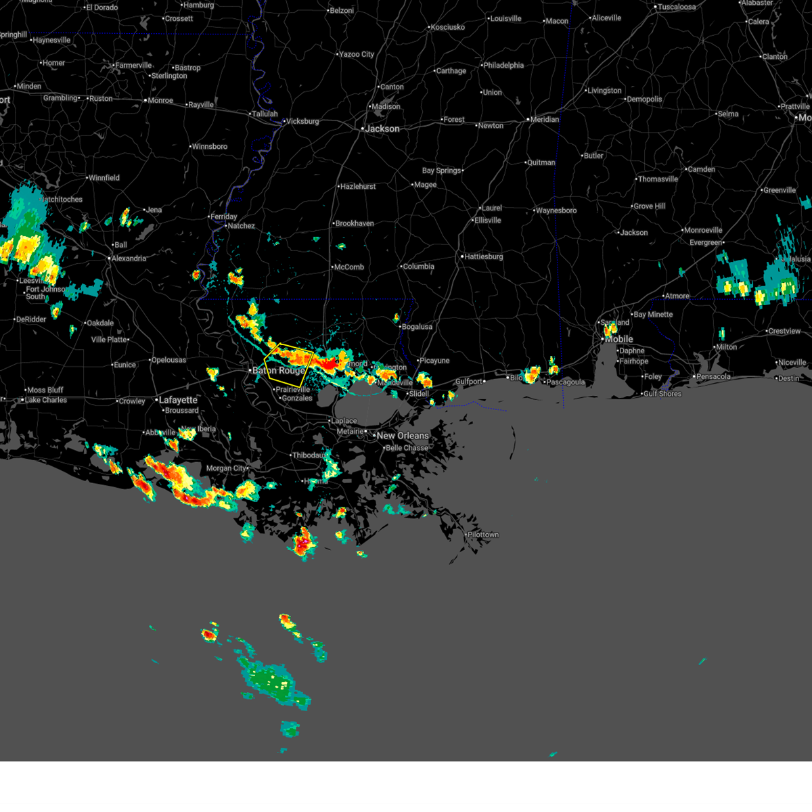
Task: Click the Brookhaven city label
Action: pos(355,223)
